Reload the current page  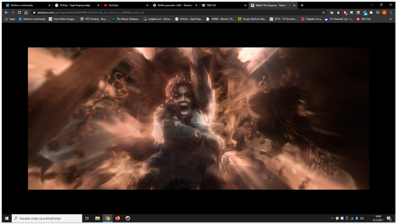tap(19, 13)
